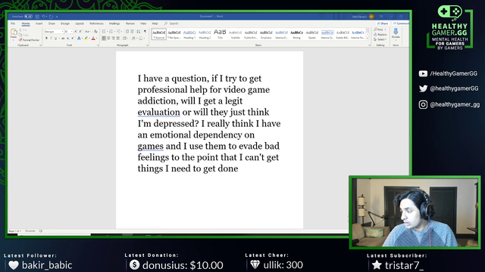This screenshot has height=272, width=485.
Task: Open the File menu
Action: (13, 23)
